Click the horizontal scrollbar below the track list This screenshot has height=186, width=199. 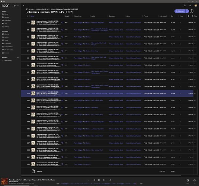click(101, 176)
